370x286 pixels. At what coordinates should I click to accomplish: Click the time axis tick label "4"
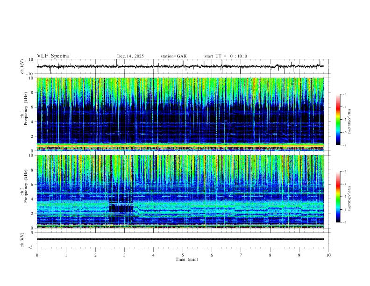point(153,255)
